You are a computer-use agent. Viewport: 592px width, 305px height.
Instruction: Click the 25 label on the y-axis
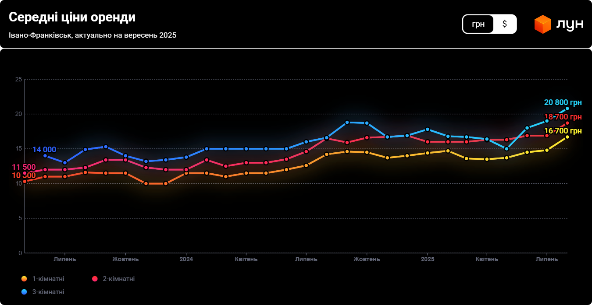[x=18, y=79]
